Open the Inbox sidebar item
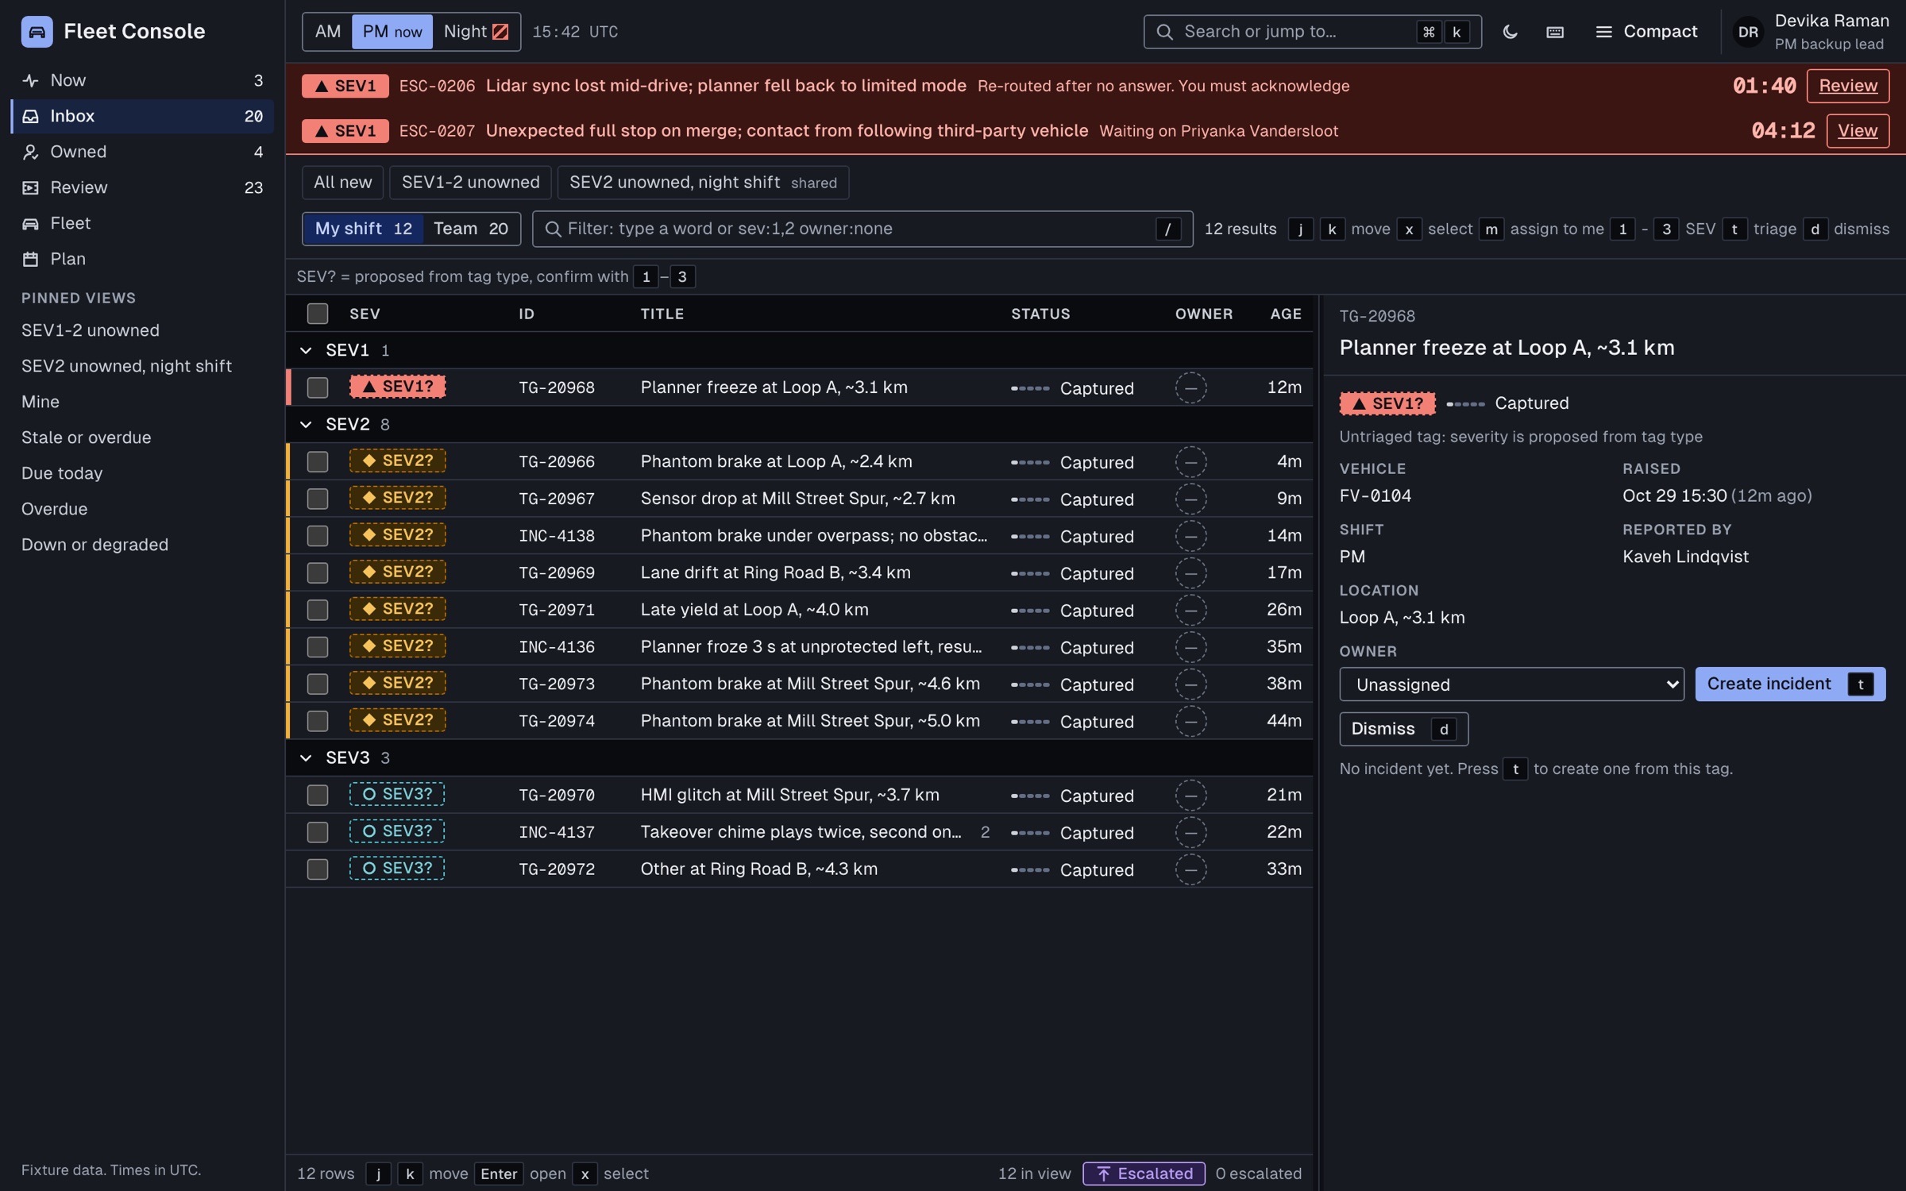Image resolution: width=1906 pixels, height=1191 pixels. 143,116
